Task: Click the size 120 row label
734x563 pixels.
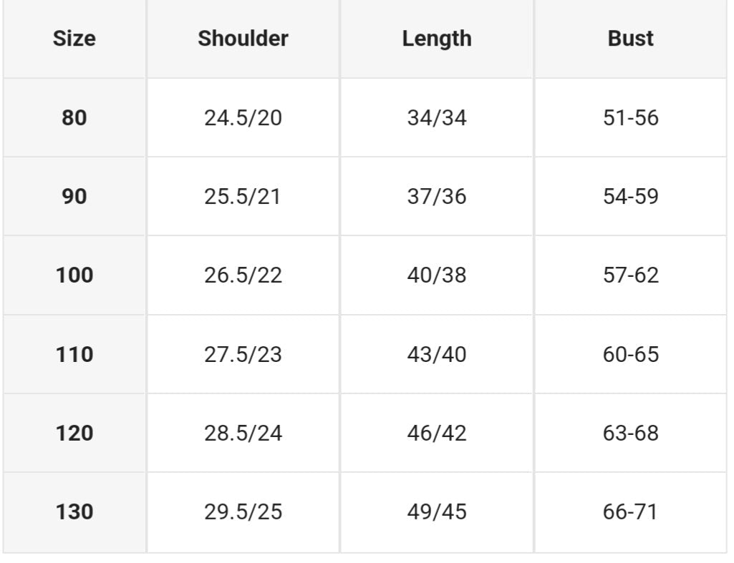Action: (x=74, y=433)
